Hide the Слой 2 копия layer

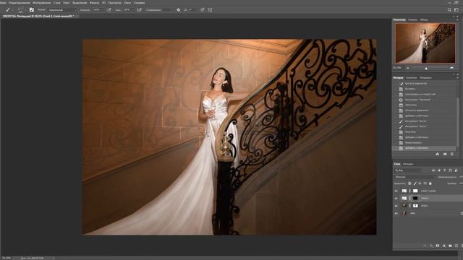click(x=396, y=191)
